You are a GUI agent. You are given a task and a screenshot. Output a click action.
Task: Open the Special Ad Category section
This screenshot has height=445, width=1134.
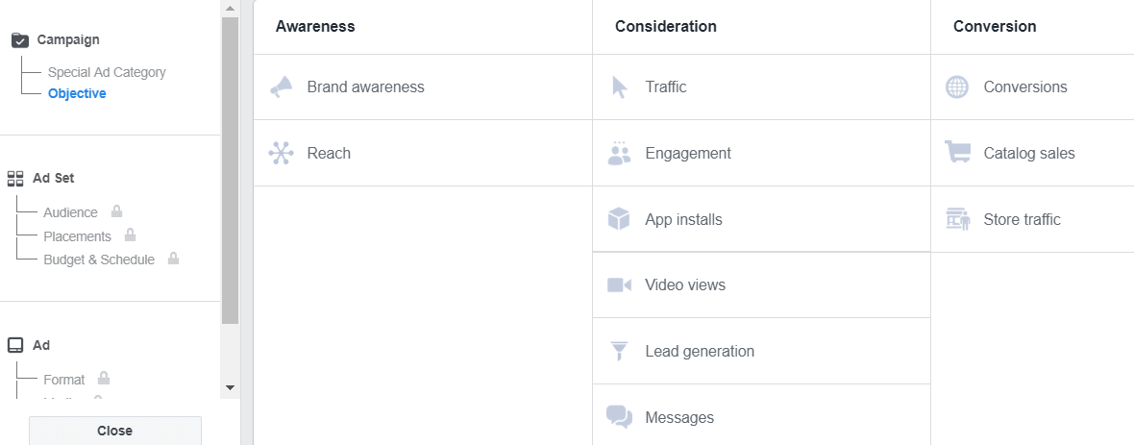click(x=107, y=72)
